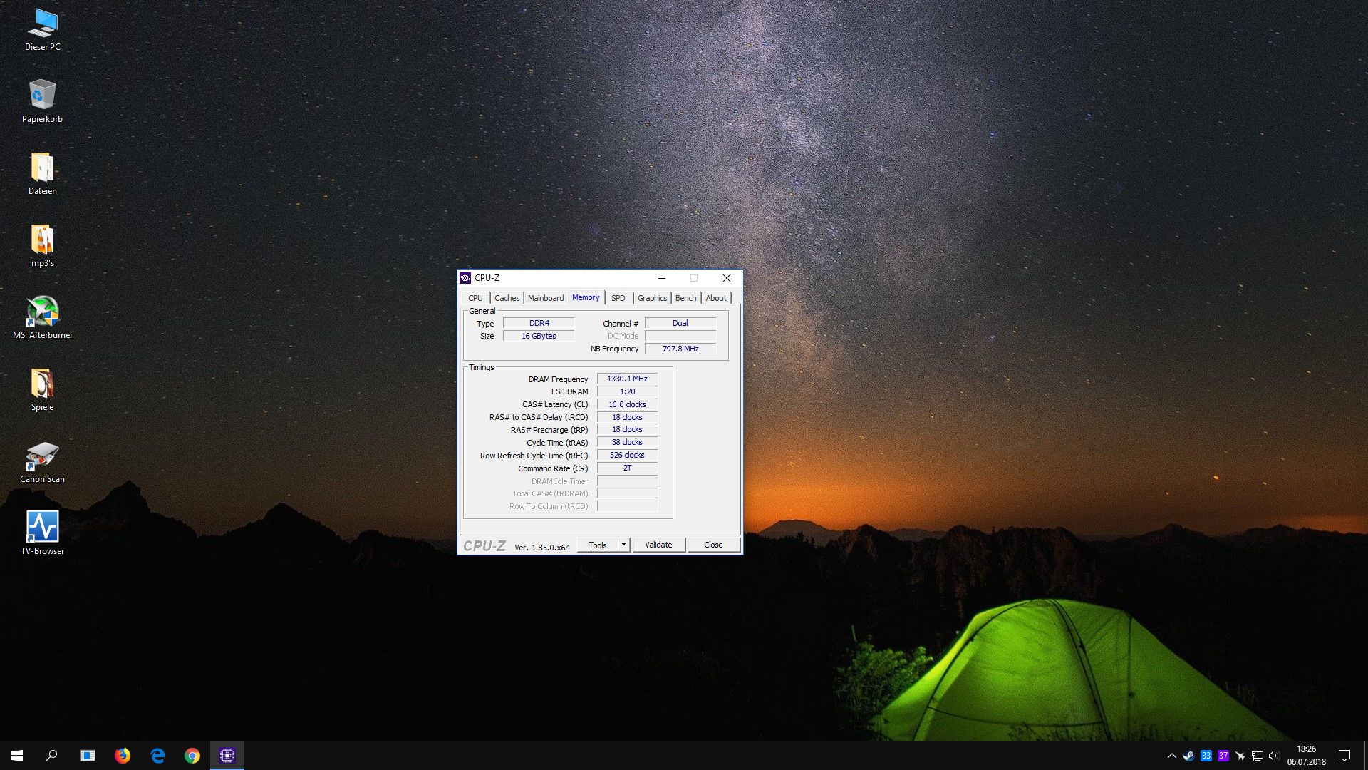
Task: Click the CPU-Z taskbar icon
Action: point(227,756)
